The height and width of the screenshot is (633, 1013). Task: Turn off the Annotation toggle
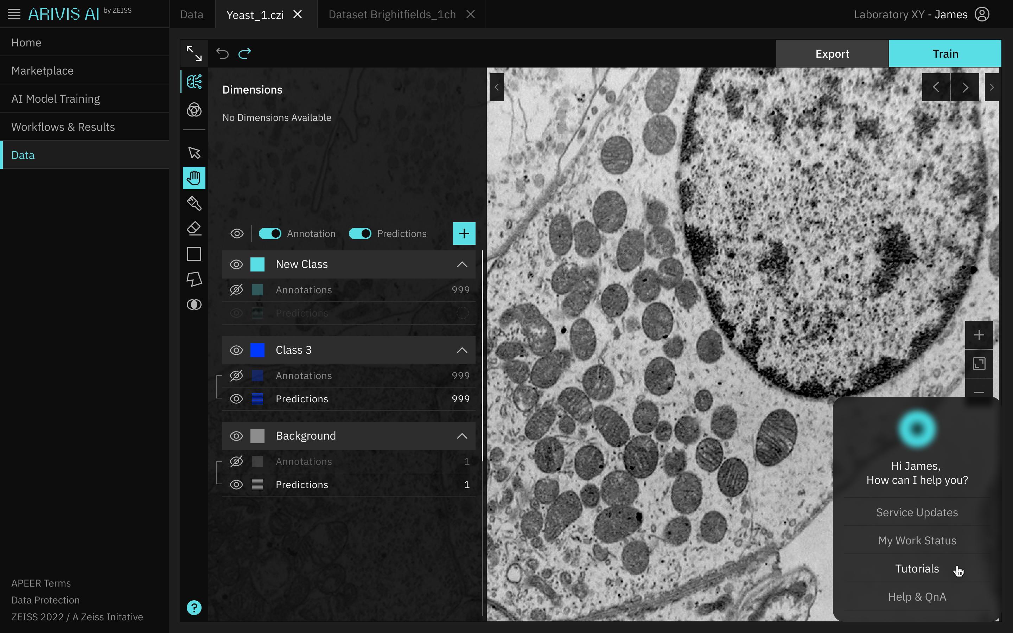point(270,234)
